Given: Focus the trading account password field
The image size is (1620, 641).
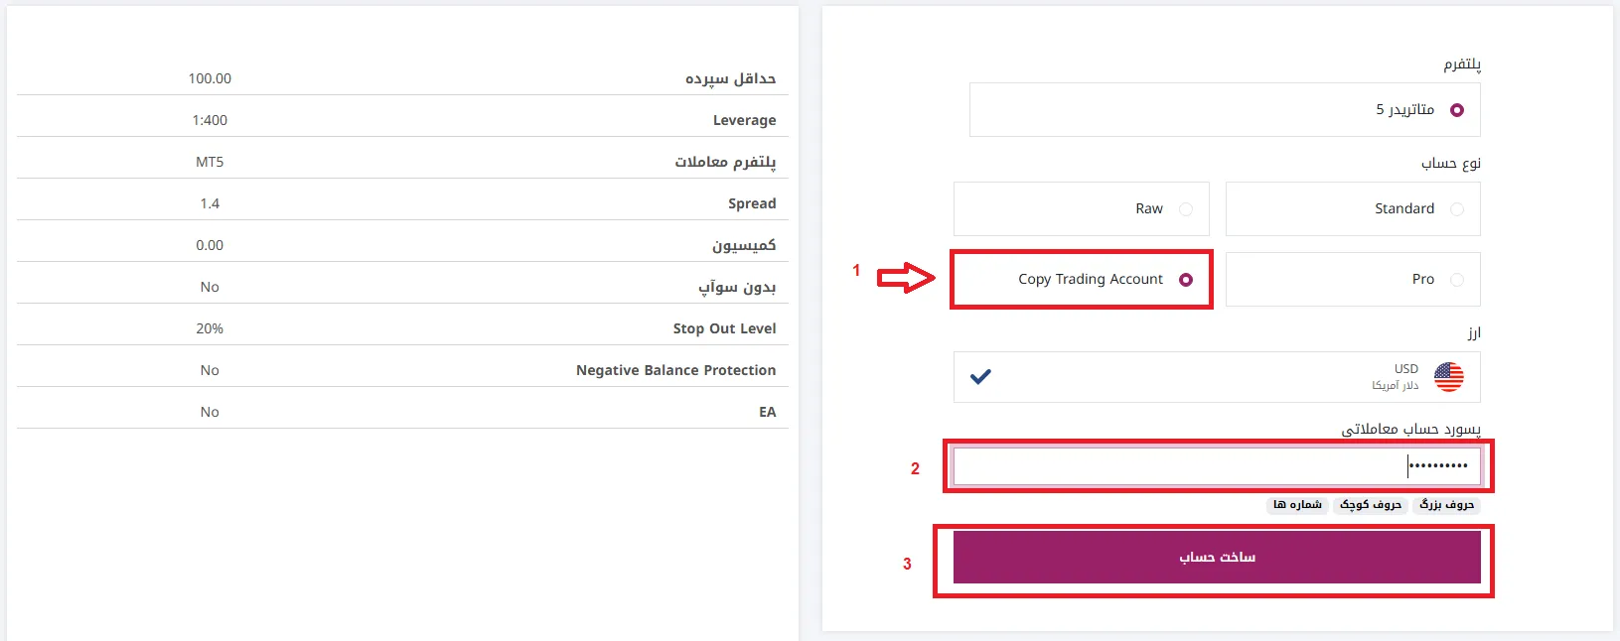Looking at the screenshot, I should tap(1216, 466).
